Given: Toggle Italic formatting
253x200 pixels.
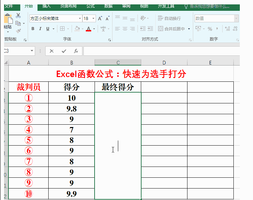Looking at the screenshot, I should point(40,29).
